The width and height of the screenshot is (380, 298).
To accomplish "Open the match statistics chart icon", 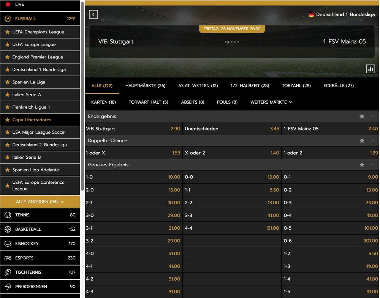I will (x=370, y=69).
